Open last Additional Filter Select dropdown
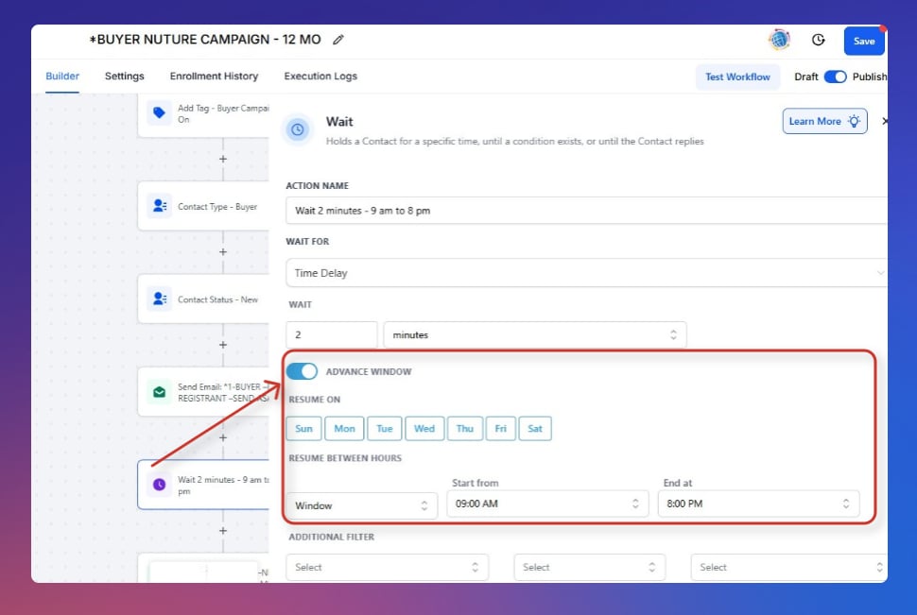 (x=789, y=567)
